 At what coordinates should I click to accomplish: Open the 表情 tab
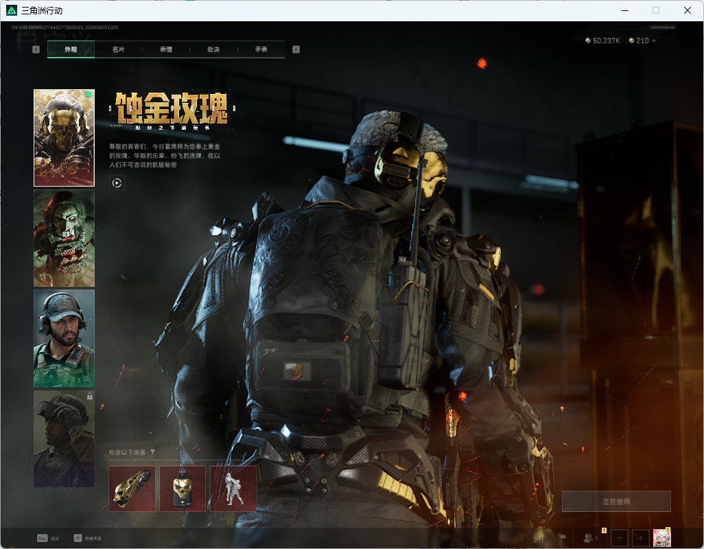pos(166,49)
